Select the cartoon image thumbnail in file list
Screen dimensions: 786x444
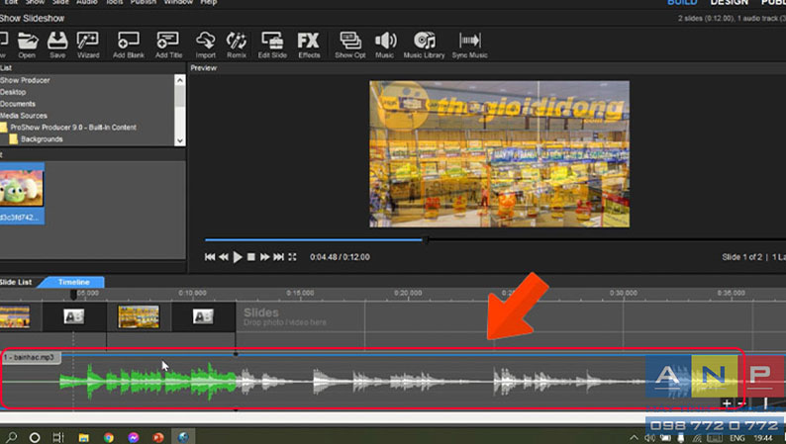tap(22, 188)
